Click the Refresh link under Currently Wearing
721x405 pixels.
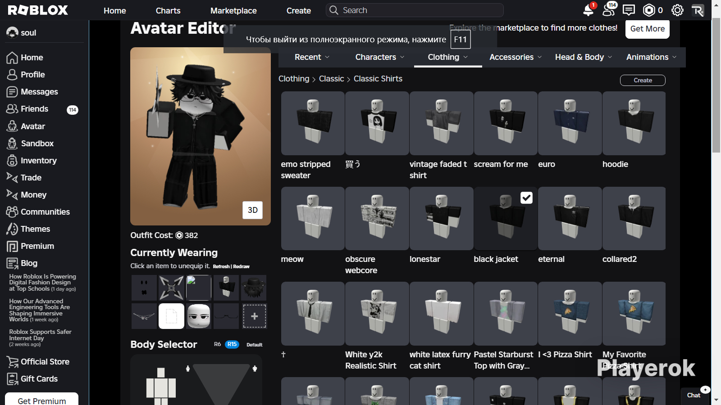tap(221, 266)
